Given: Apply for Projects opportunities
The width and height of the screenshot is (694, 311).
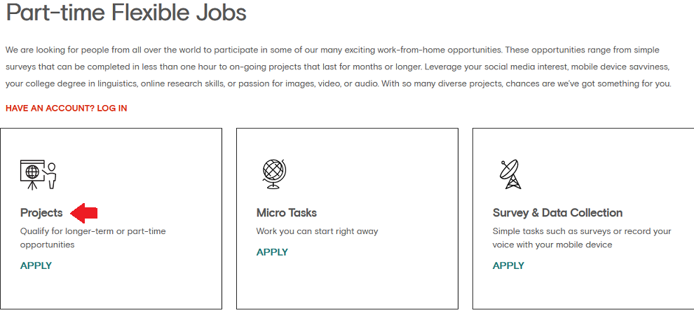Looking at the screenshot, I should 36,265.
